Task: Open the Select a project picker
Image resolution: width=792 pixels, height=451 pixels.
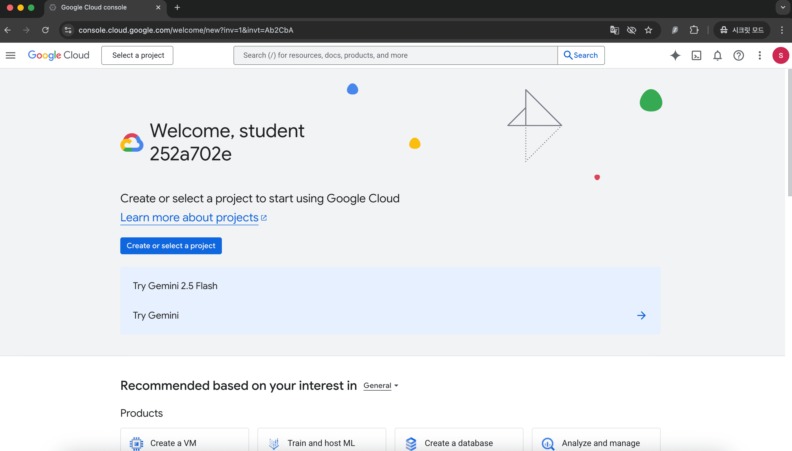Action: coord(137,55)
